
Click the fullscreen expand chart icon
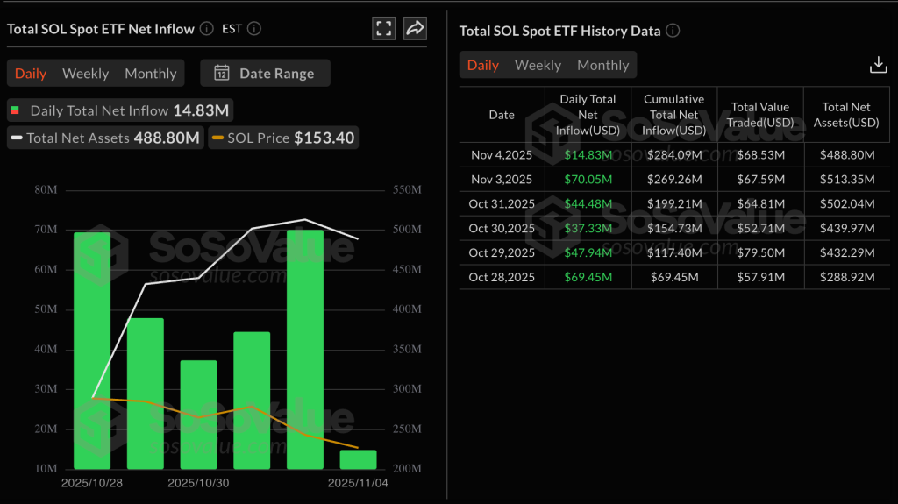coord(383,28)
